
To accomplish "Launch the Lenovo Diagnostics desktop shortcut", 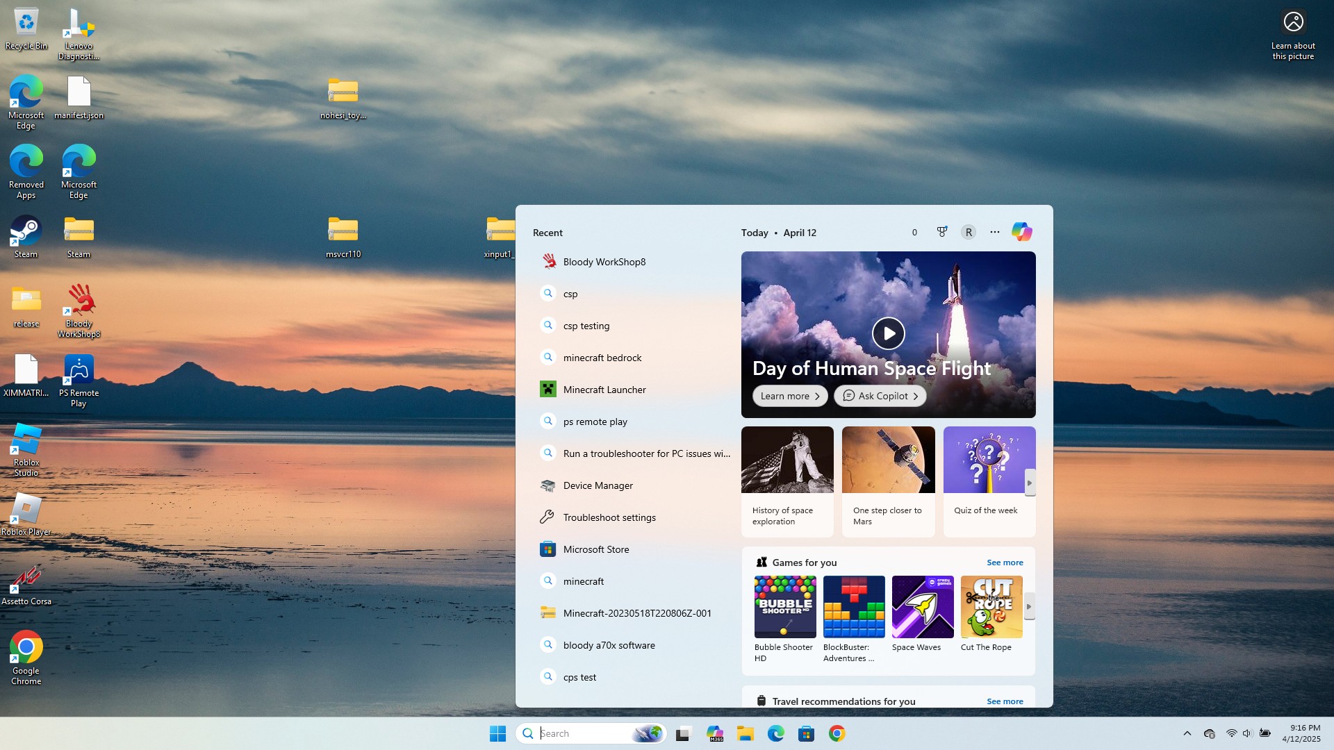I will coord(79,33).
